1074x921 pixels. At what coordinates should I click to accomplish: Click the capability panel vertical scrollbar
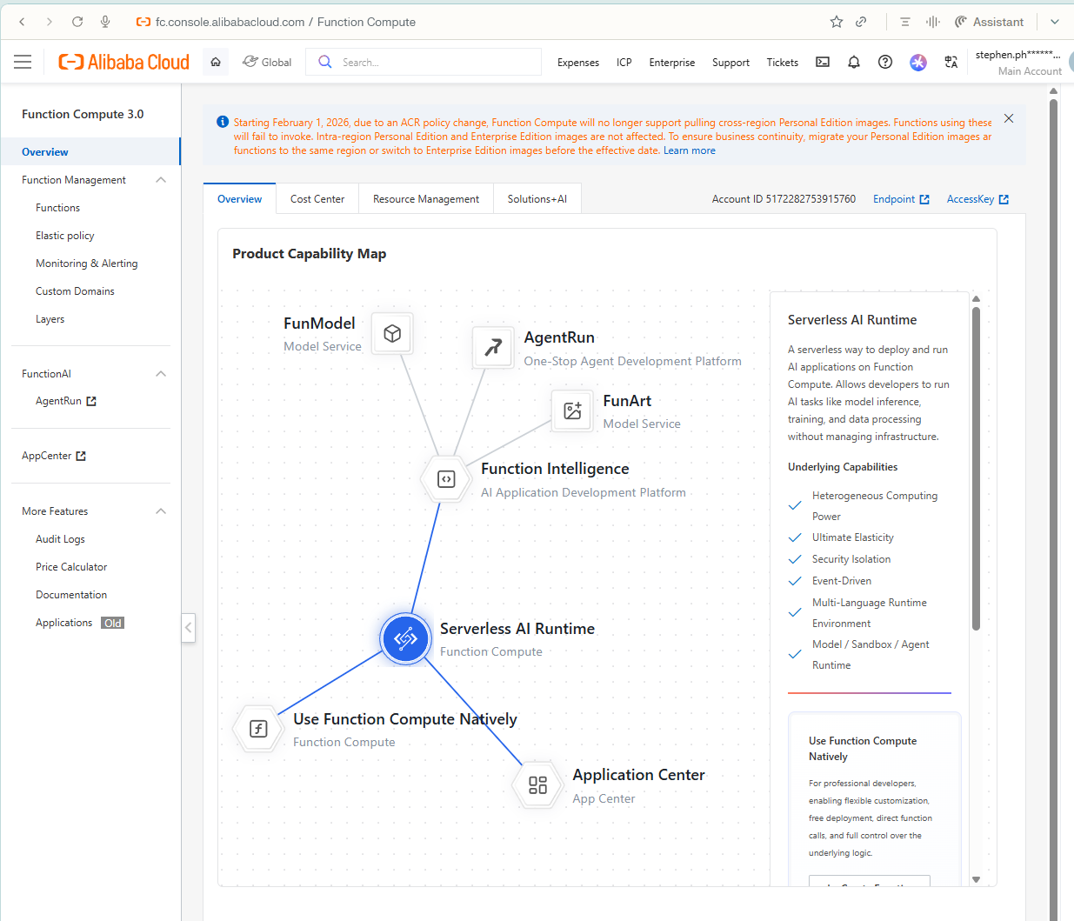(976, 468)
